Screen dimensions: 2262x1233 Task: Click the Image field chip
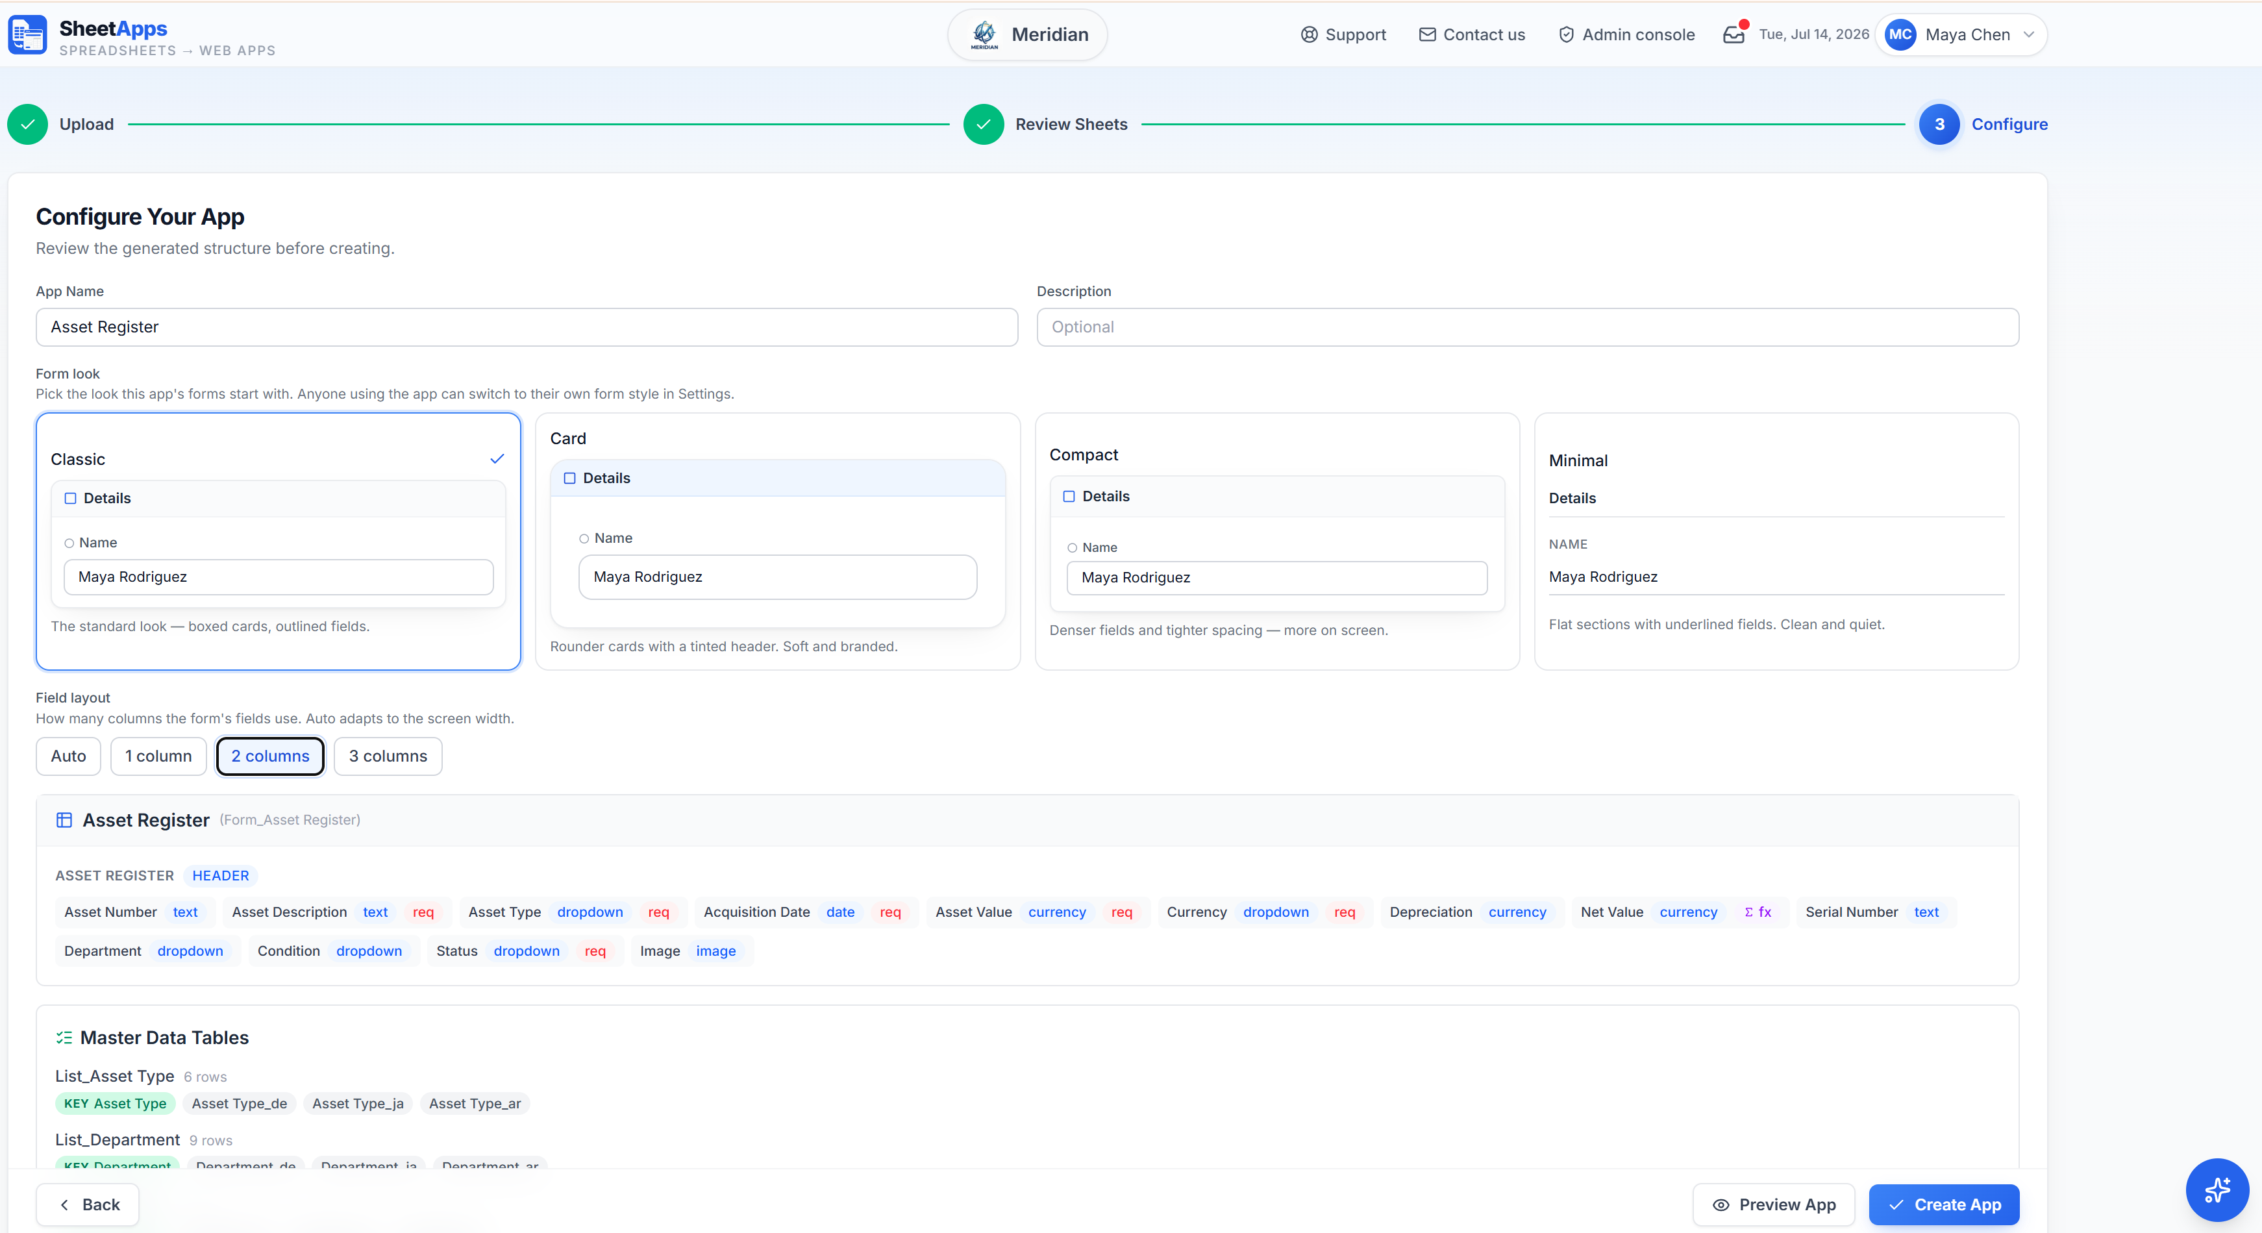coord(692,950)
